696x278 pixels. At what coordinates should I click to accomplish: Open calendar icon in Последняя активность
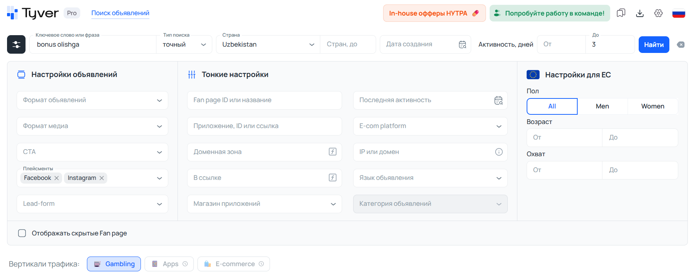click(499, 100)
